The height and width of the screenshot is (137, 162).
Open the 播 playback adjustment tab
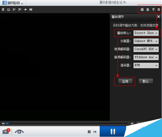click(159, 9)
